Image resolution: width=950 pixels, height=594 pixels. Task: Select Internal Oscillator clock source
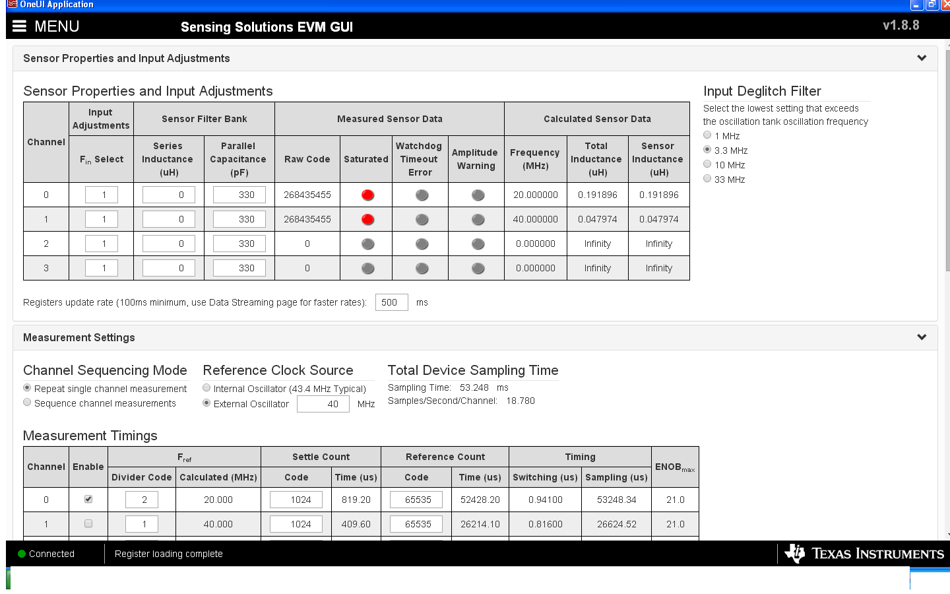coord(206,388)
